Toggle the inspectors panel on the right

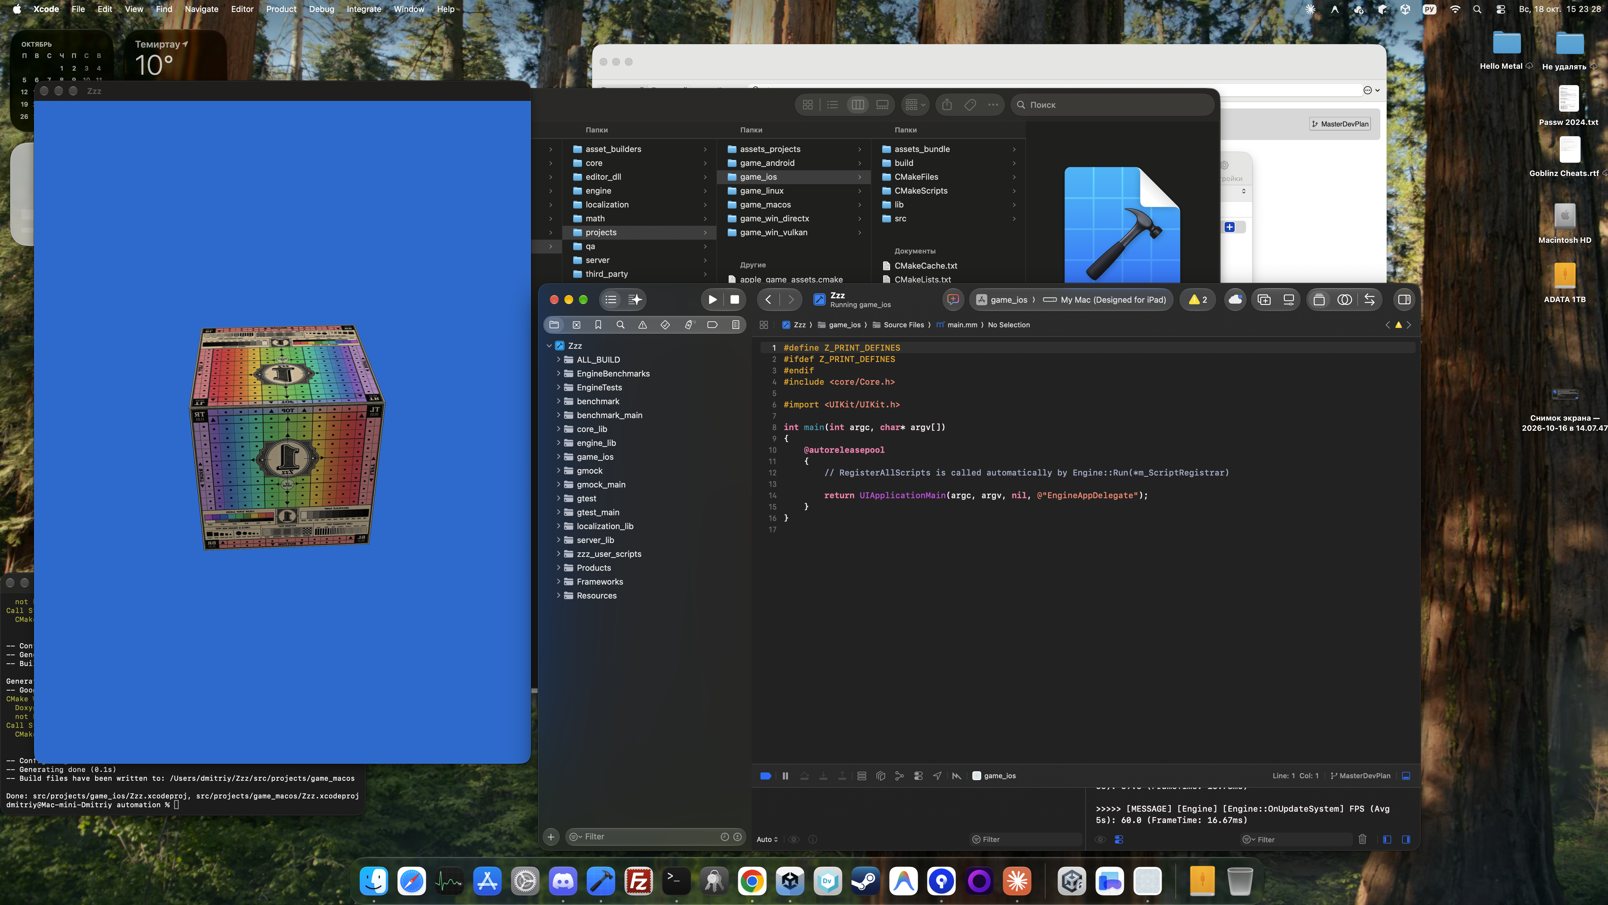click(x=1405, y=300)
